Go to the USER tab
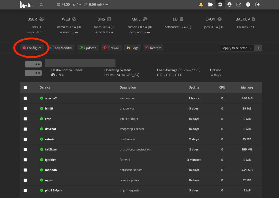279x198 pixels. pos(36,19)
